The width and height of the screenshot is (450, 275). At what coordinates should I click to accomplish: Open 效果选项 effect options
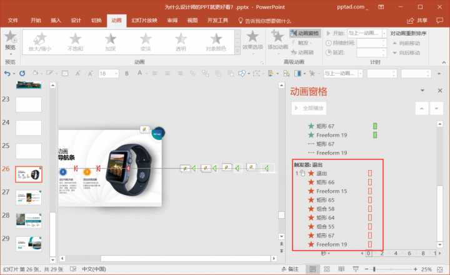tap(252, 42)
